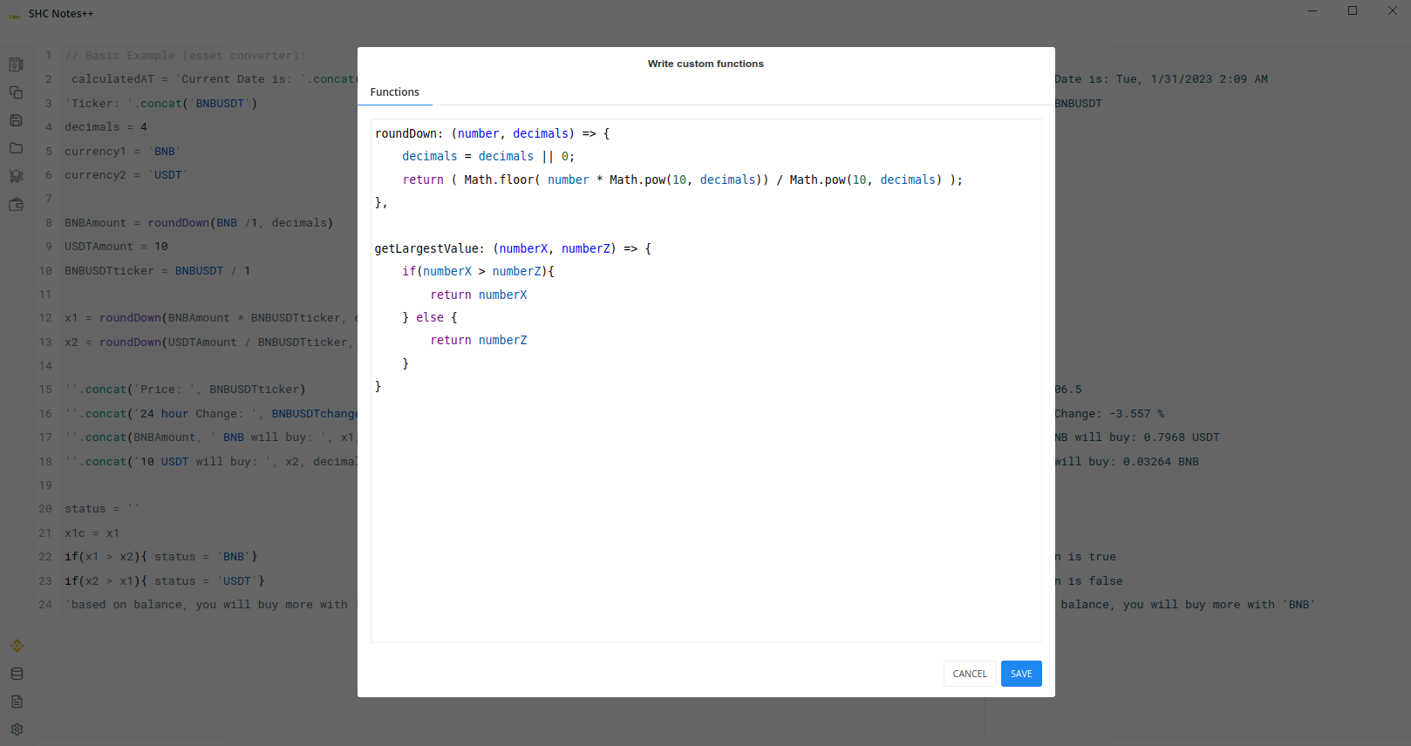
Task: Select the Functions tab
Action: 394,92
